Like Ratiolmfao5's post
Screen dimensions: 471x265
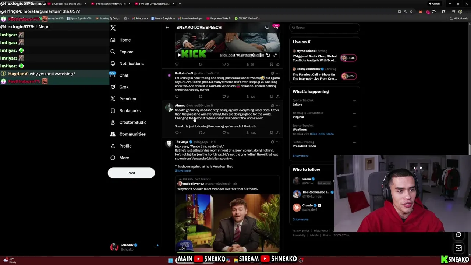[225, 96]
